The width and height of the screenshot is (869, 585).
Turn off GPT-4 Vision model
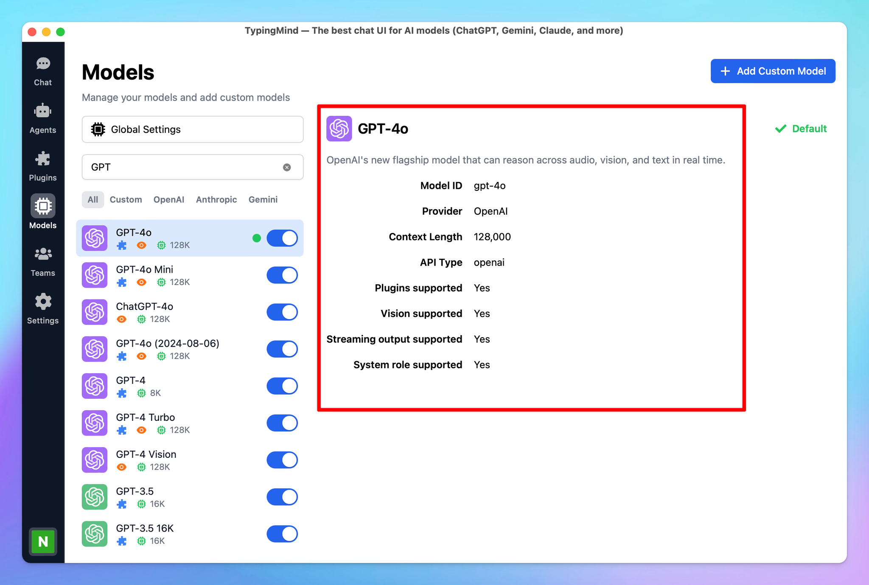[282, 460]
